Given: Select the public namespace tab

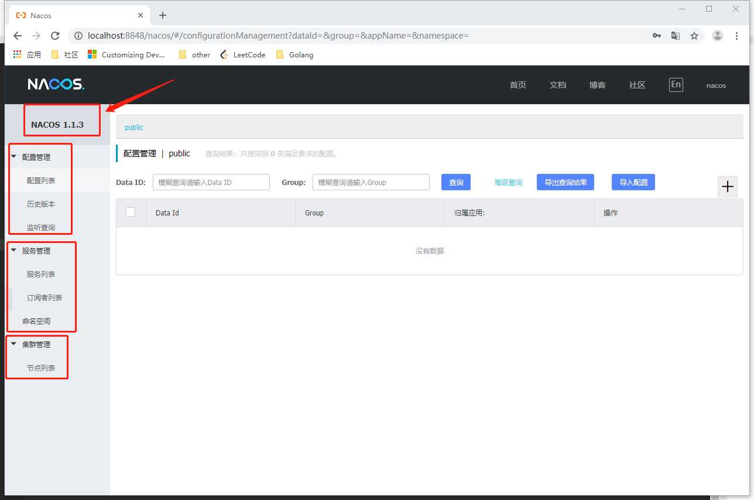Looking at the screenshot, I should click(x=134, y=127).
